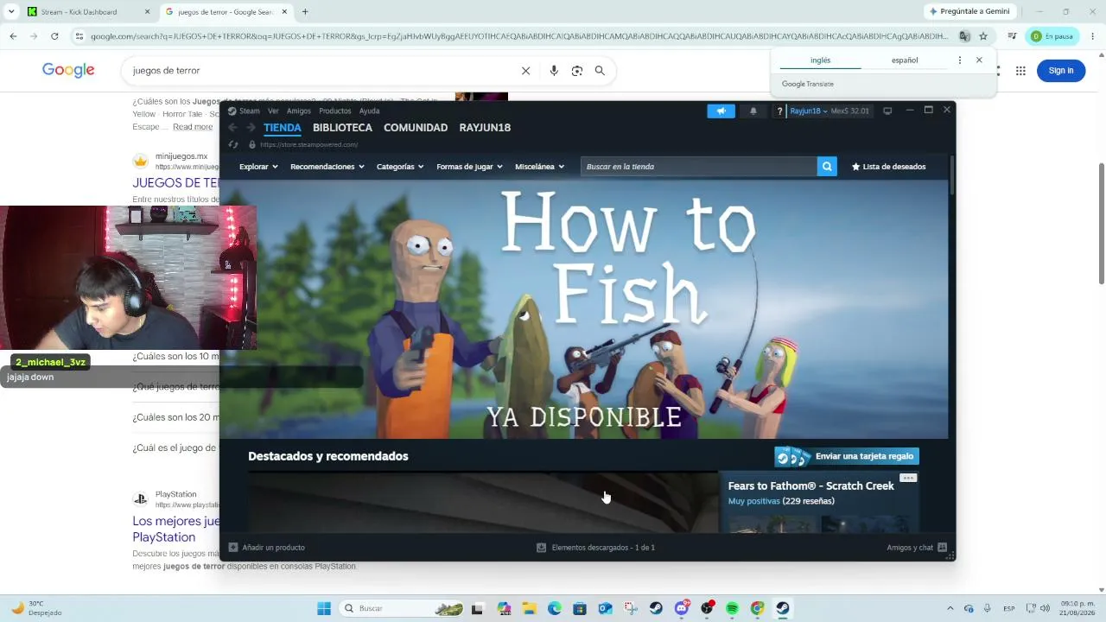Click the Steam Big Picture mode monitor icon
The height and width of the screenshot is (622, 1106).
887,111
